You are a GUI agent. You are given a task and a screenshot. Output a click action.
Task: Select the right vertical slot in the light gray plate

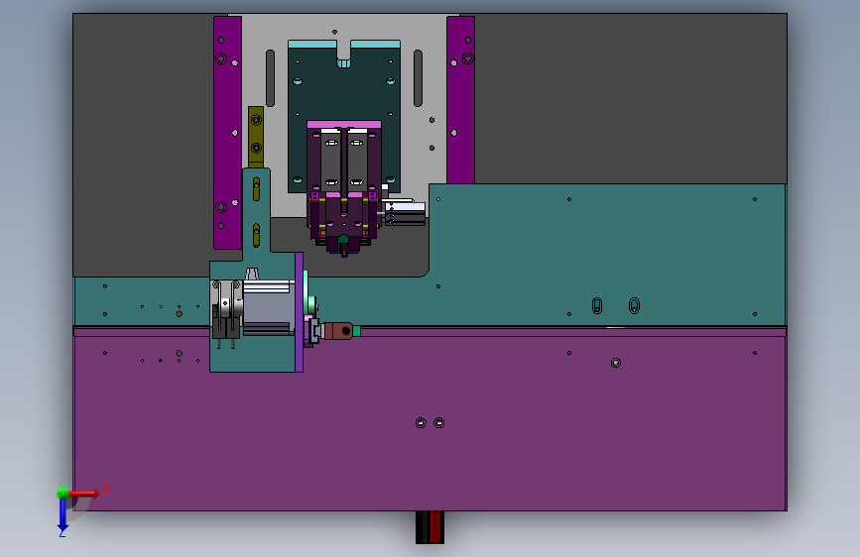click(x=418, y=78)
